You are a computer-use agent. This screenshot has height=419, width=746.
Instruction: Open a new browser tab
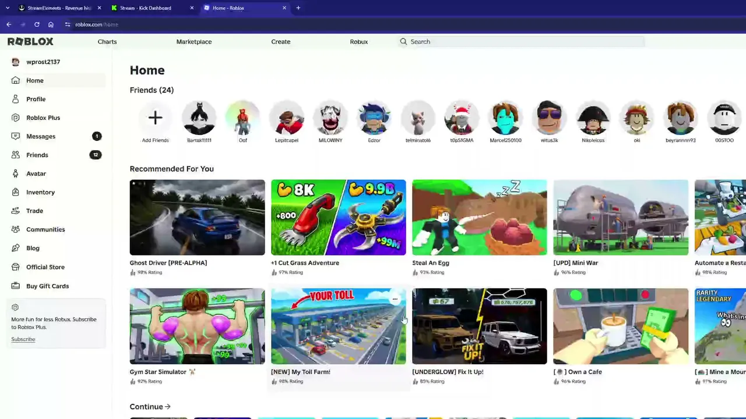(298, 8)
